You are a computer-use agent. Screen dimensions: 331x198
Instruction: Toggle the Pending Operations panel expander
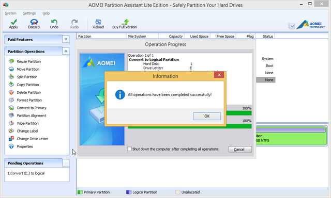point(66,163)
